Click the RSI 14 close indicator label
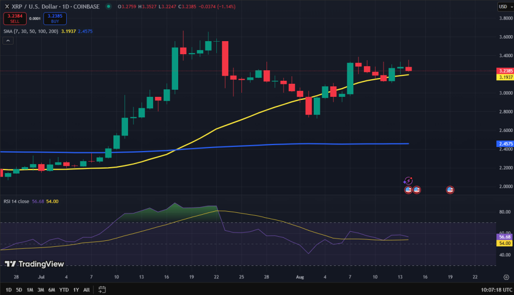 point(17,201)
